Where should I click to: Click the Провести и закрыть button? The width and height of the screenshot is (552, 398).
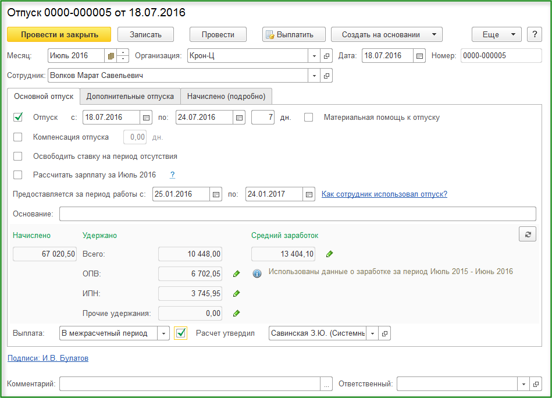click(59, 34)
